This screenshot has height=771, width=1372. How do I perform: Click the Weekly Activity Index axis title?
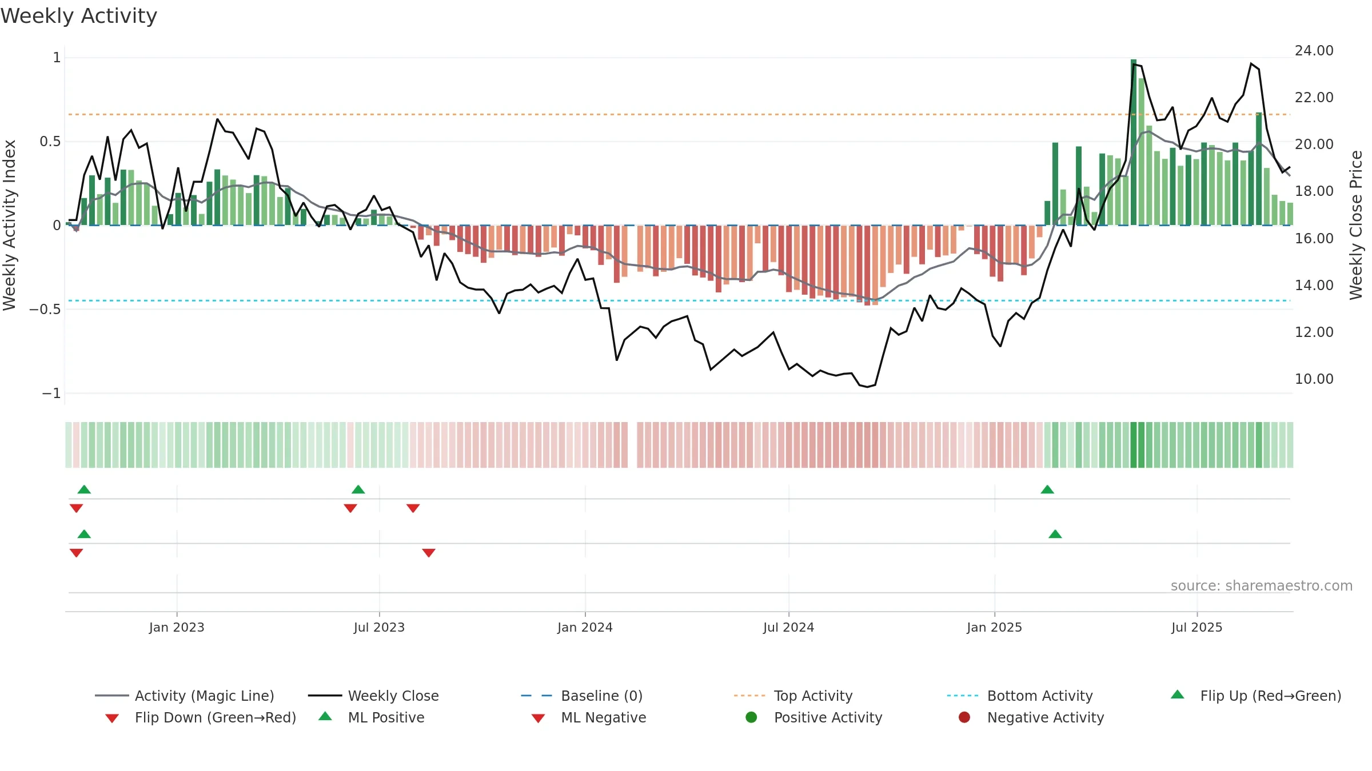pyautogui.click(x=10, y=225)
